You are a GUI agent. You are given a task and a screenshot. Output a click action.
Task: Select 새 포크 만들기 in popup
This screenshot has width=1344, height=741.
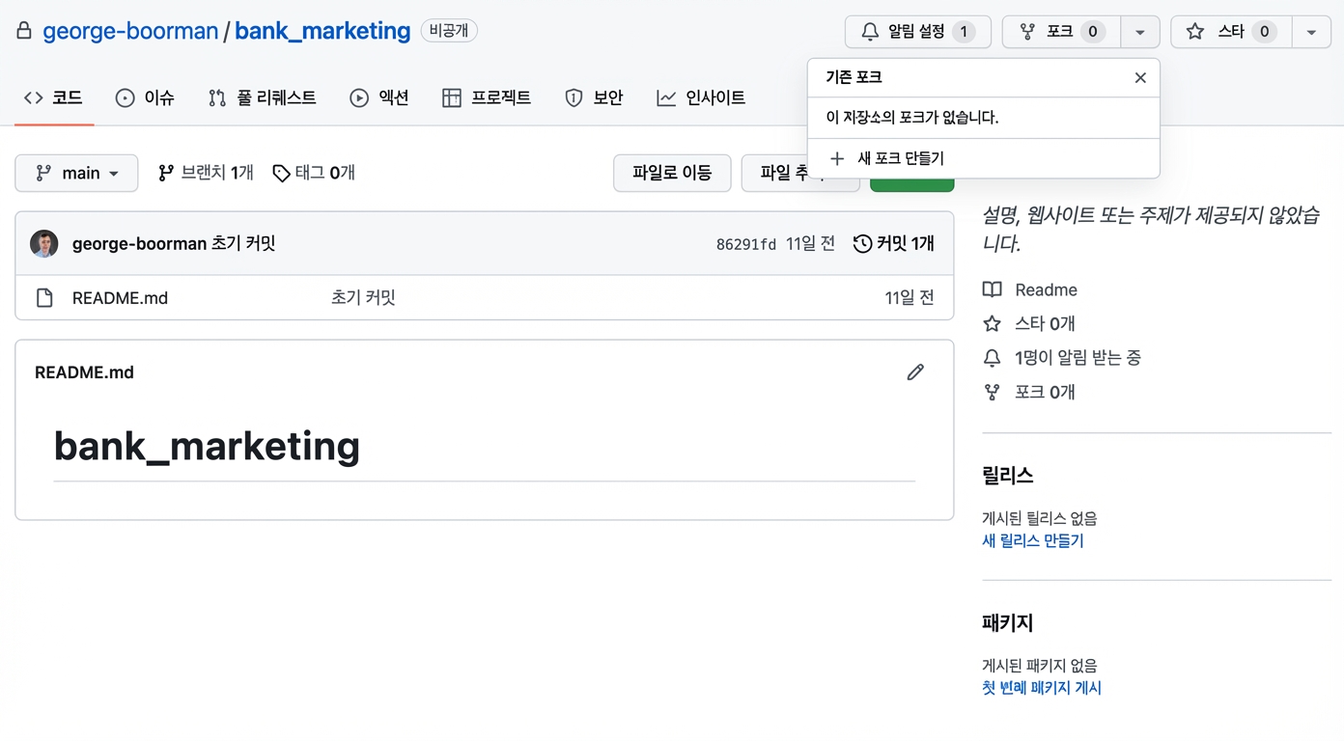(983, 158)
